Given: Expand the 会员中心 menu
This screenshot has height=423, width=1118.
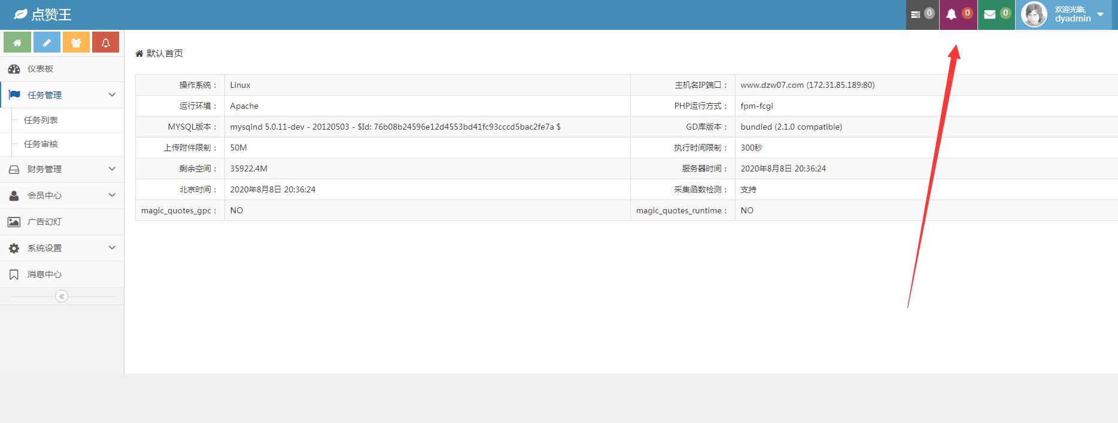Looking at the screenshot, I should pyautogui.click(x=62, y=195).
